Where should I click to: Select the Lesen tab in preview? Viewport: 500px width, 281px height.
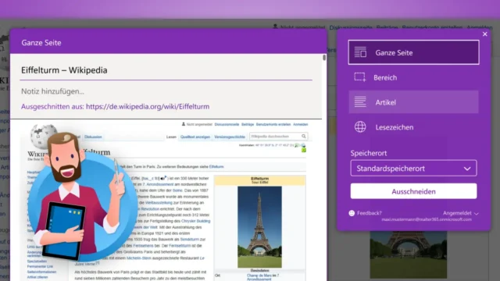click(x=171, y=137)
